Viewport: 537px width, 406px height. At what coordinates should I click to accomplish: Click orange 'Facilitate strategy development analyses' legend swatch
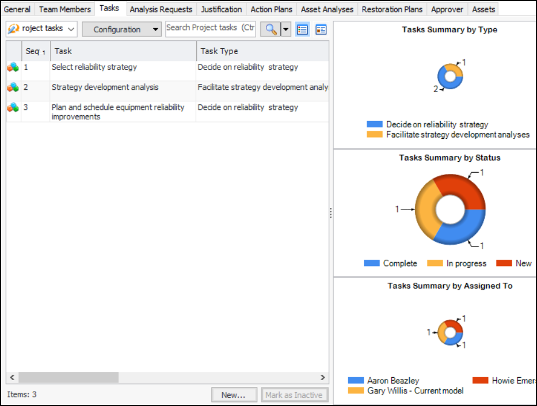click(374, 134)
